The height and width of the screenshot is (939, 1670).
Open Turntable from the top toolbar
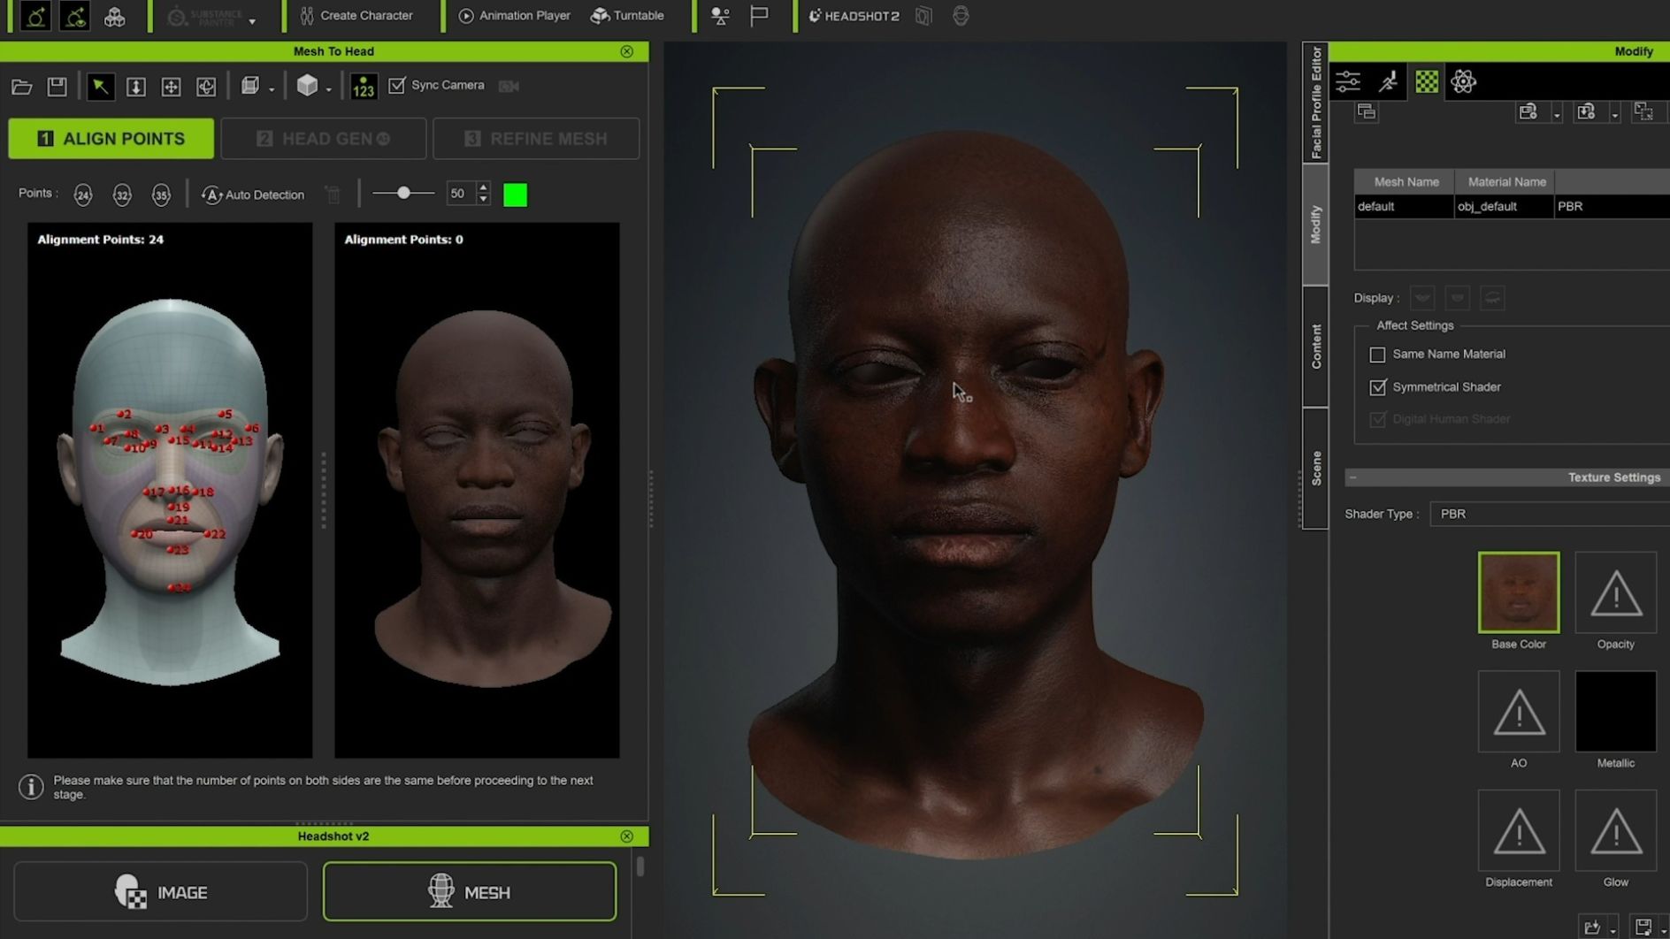pyautogui.click(x=628, y=15)
